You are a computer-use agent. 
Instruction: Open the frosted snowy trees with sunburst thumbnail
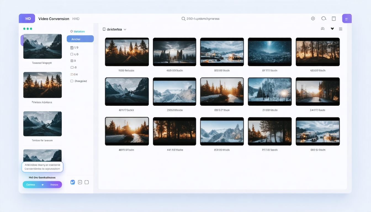tap(270, 92)
